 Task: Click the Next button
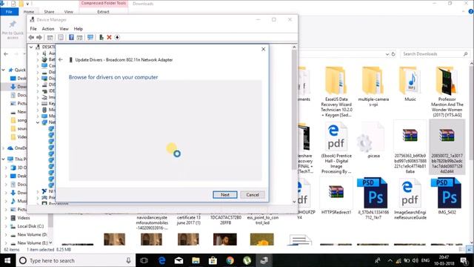(225, 194)
